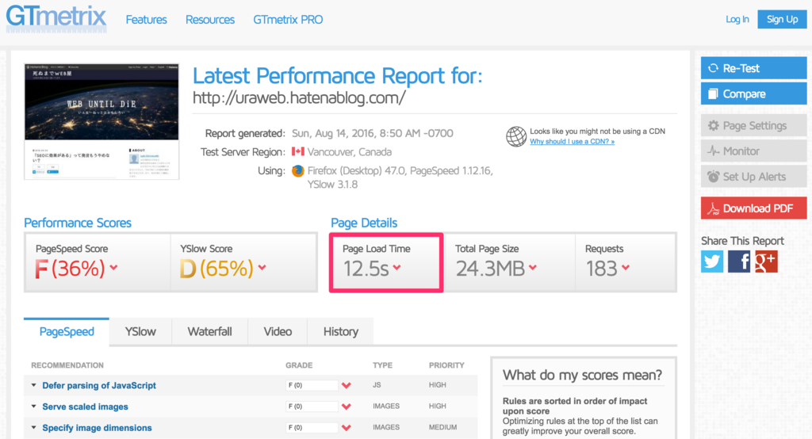Expand Specify image dimensions triangle

(33, 428)
